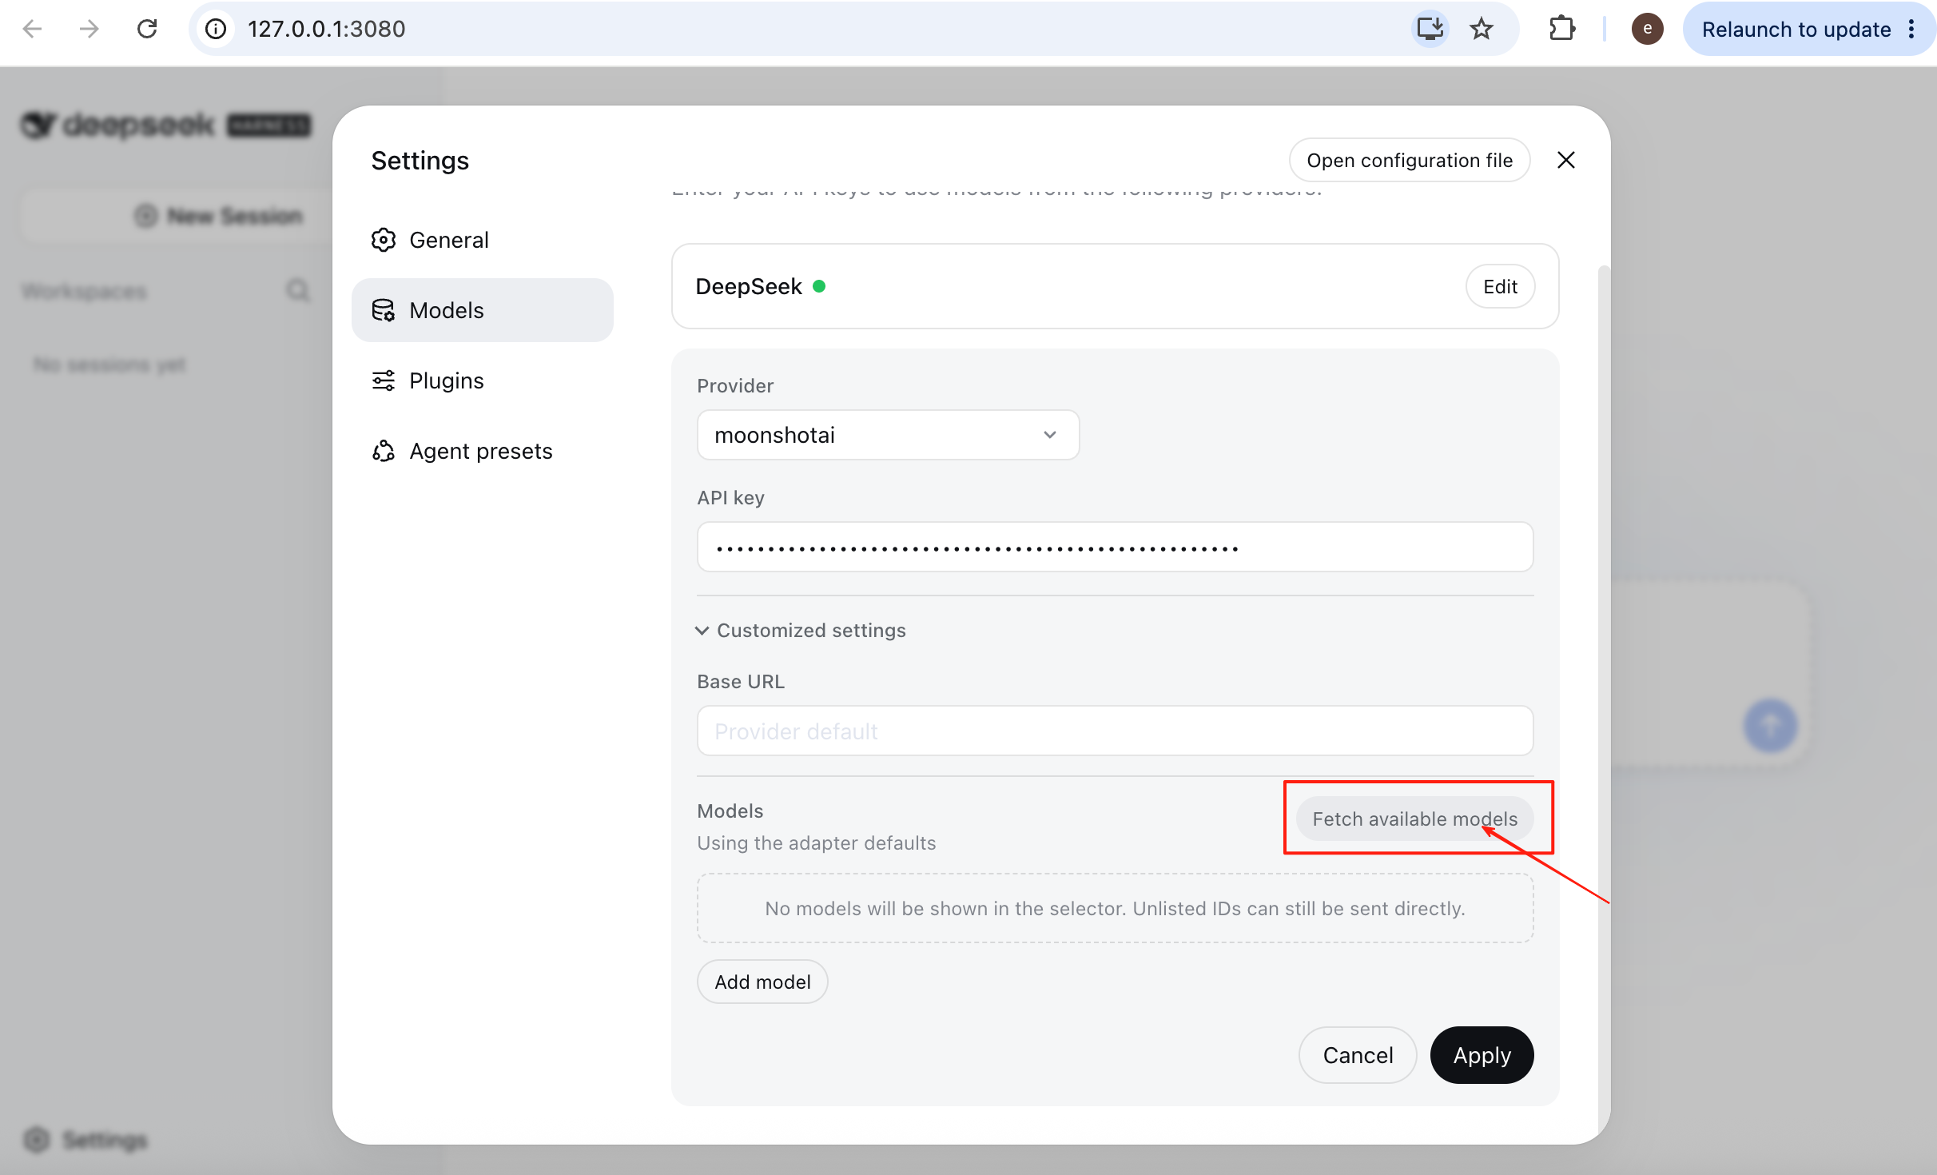Open the Plugins settings tab
The height and width of the screenshot is (1175, 1937).
(x=483, y=380)
